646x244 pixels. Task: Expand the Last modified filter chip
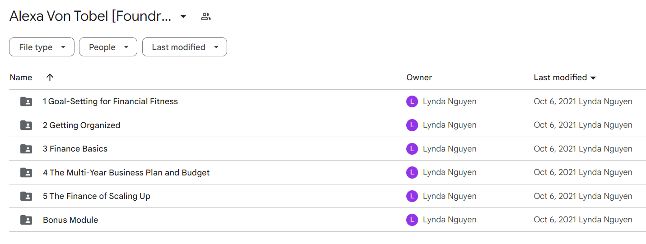tap(184, 47)
